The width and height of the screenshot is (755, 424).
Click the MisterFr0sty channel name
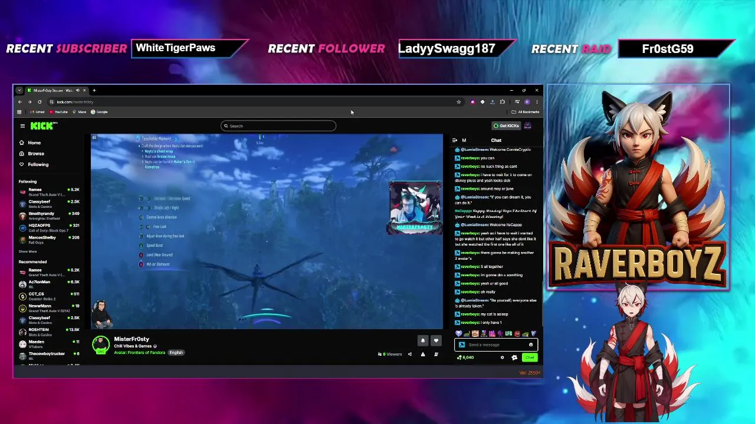pyautogui.click(x=132, y=339)
